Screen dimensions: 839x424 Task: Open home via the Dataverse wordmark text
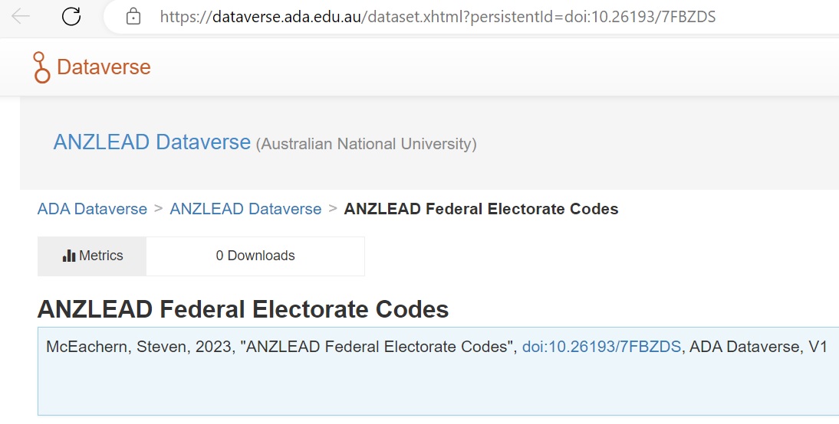[x=104, y=67]
